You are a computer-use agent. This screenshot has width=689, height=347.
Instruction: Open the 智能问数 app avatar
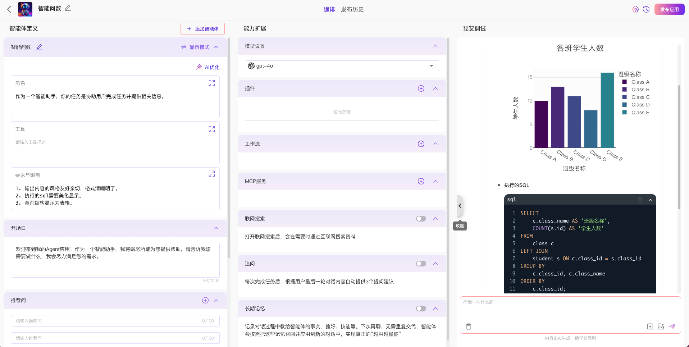(25, 9)
